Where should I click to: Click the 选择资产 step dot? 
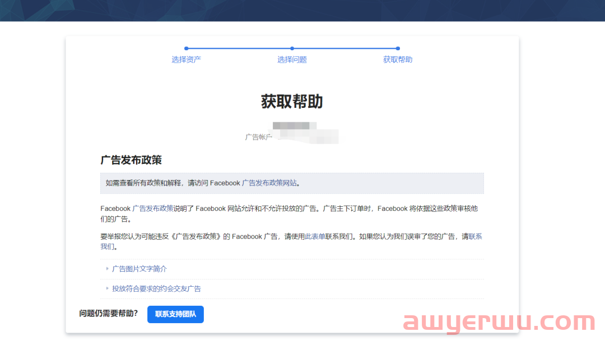pos(186,49)
